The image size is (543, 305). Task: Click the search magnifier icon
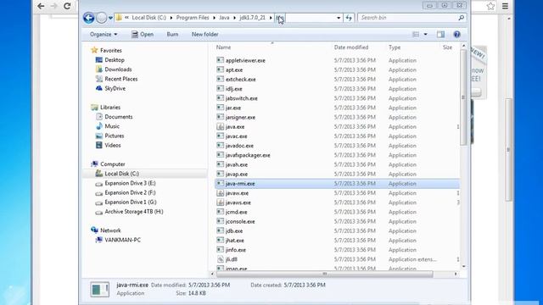pos(462,18)
